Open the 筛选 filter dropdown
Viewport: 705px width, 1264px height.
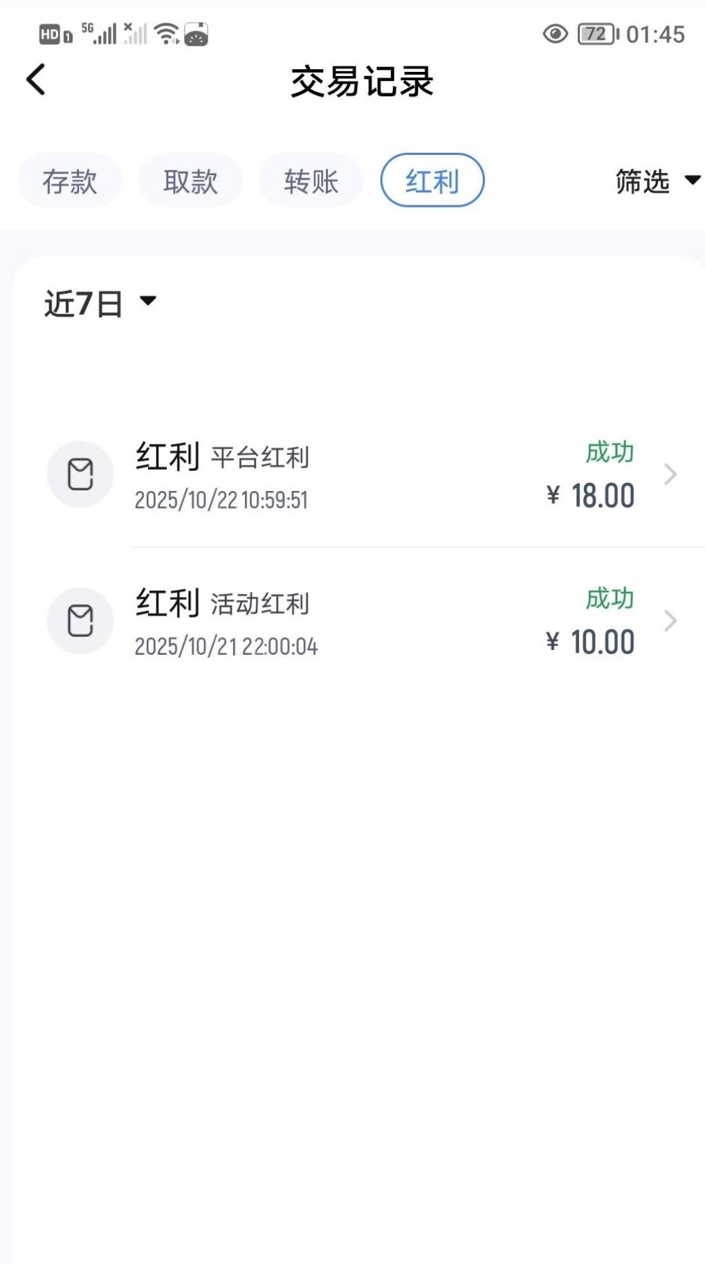pos(657,181)
